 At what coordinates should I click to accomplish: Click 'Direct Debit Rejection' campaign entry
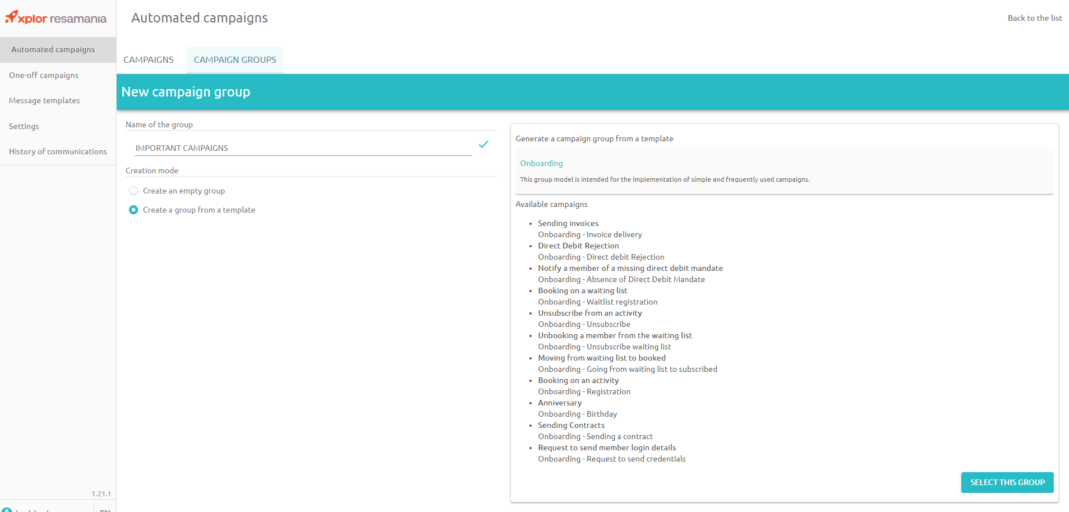pos(578,246)
